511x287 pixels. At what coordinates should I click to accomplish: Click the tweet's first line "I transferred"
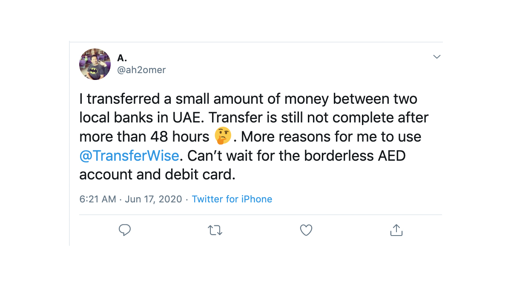click(x=118, y=99)
